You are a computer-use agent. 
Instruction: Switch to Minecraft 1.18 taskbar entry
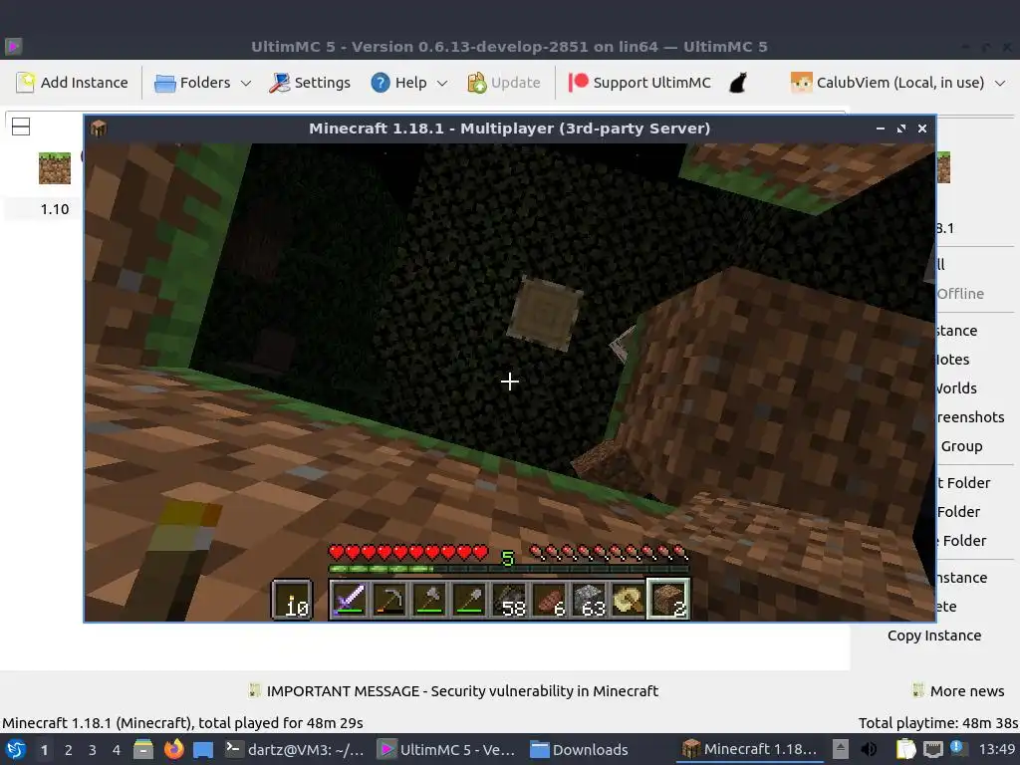[x=749, y=749]
